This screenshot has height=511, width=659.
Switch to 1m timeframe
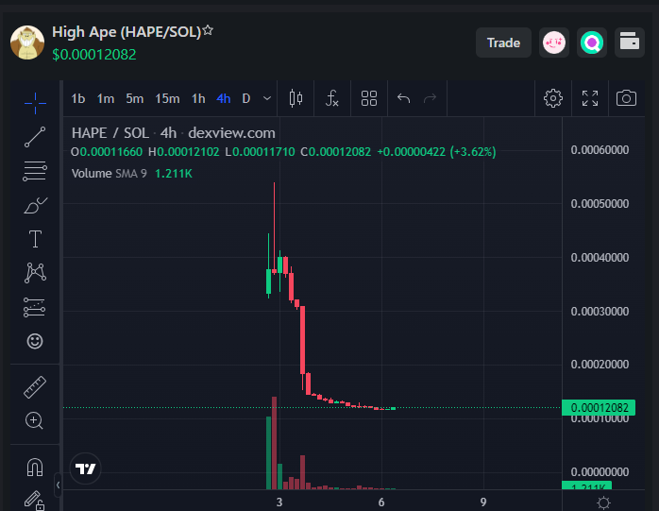(106, 98)
